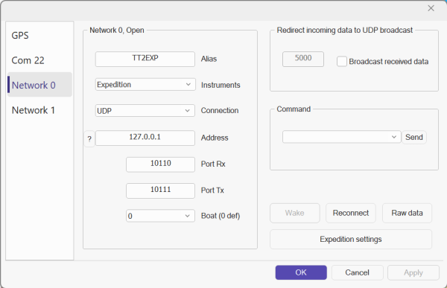Click the Cancel button
The image size is (447, 288).
coord(357,272)
